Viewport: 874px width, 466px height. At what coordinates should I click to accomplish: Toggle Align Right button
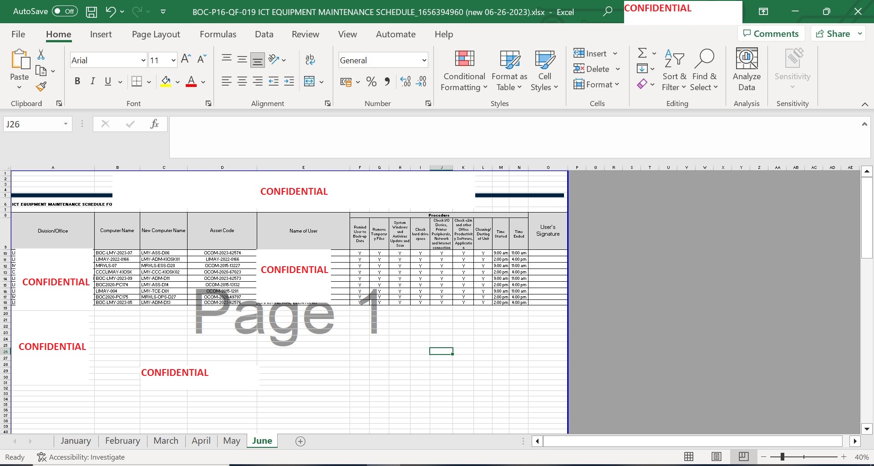click(258, 81)
